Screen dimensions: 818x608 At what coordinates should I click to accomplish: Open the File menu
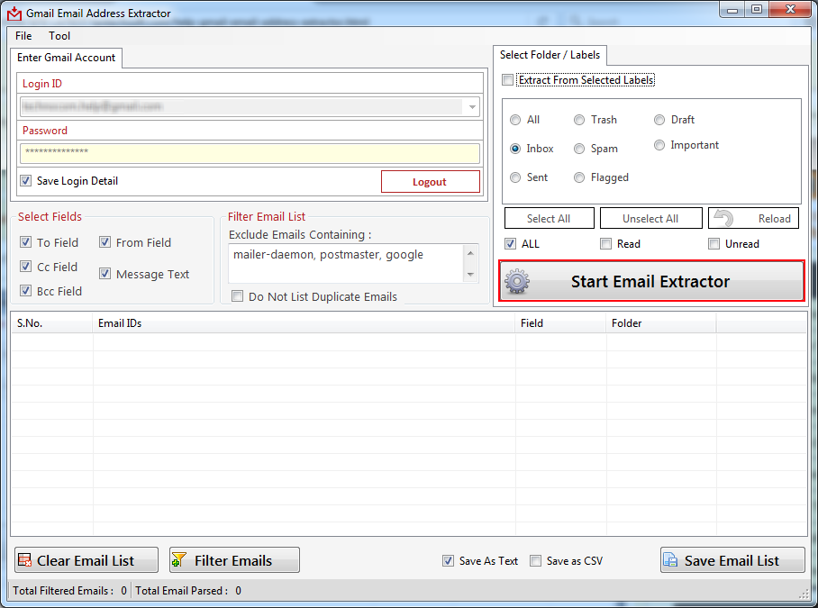(23, 36)
